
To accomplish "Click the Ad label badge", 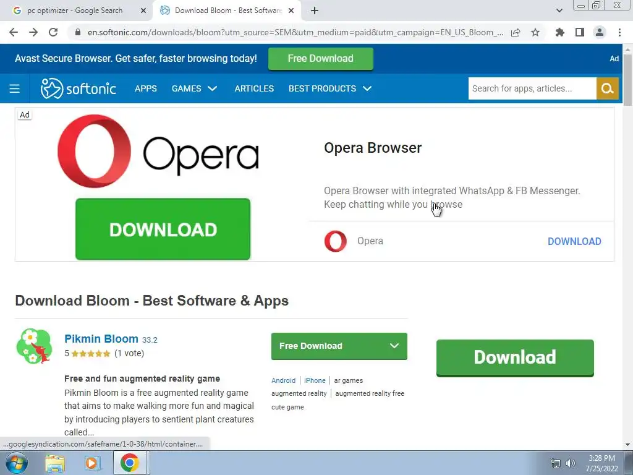I will (25, 114).
